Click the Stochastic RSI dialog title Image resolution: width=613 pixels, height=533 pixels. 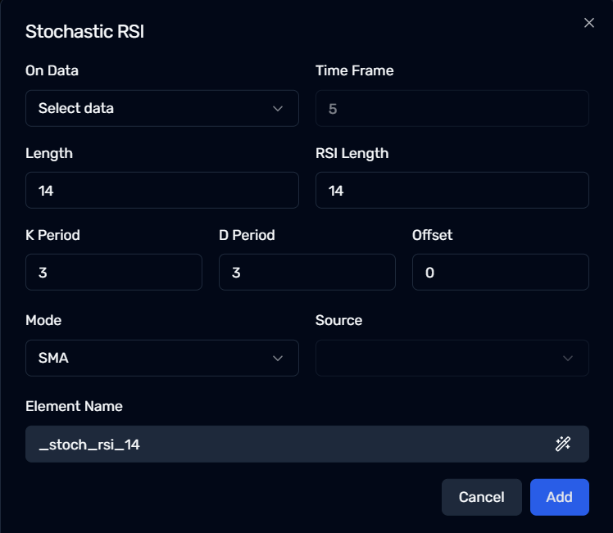[85, 32]
